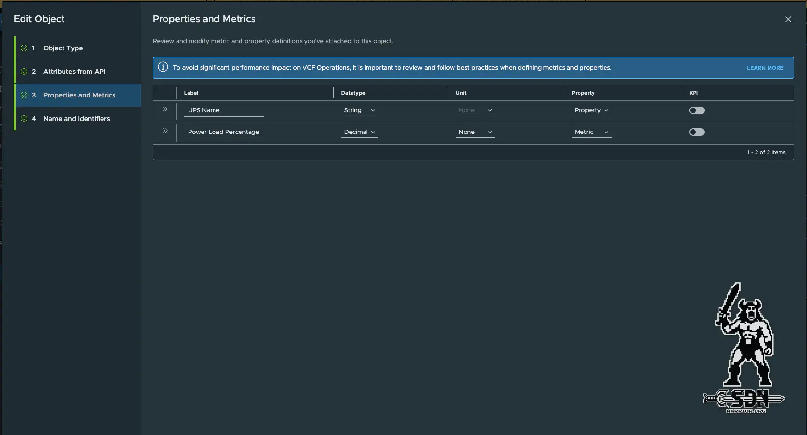This screenshot has height=435, width=807.
Task: Expand details for the Power Load Percentage row
Action: 165,131
